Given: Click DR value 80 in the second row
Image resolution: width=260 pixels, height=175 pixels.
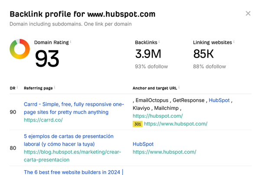Looking at the screenshot, I should [x=13, y=148].
